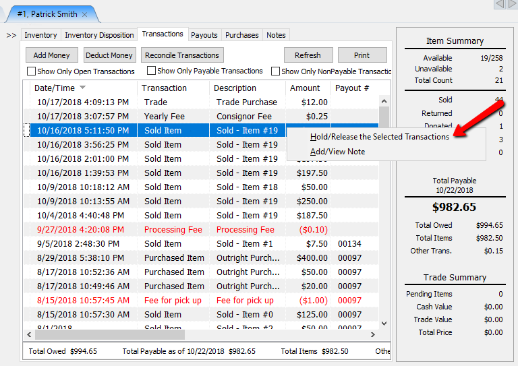Expand the side panel with >> arrows
518x366 pixels.
click(11, 35)
